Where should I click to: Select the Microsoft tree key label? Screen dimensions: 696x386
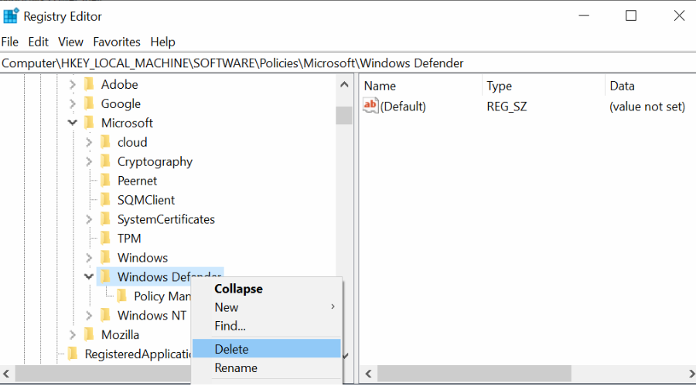pos(127,123)
